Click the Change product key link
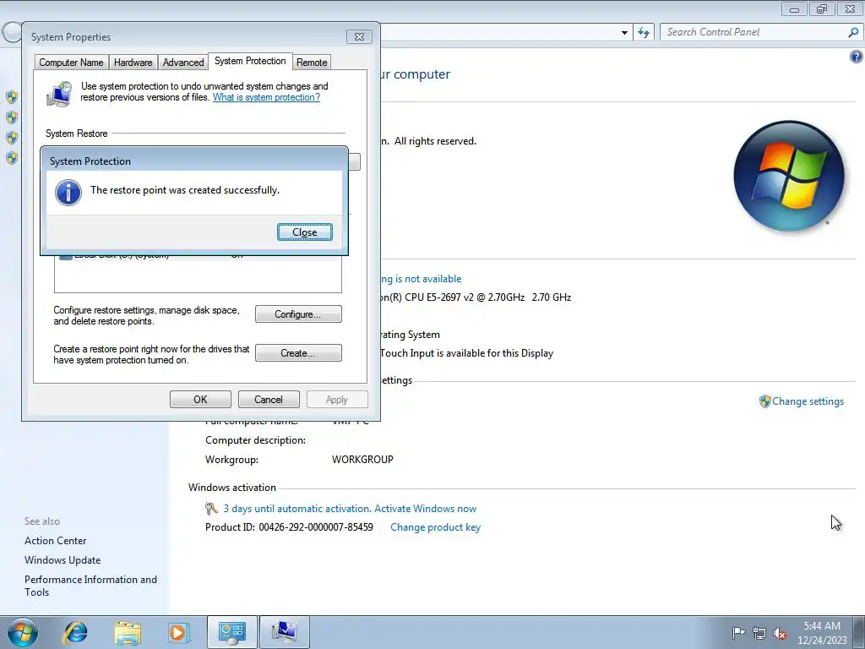This screenshot has height=649, width=865. 435,527
